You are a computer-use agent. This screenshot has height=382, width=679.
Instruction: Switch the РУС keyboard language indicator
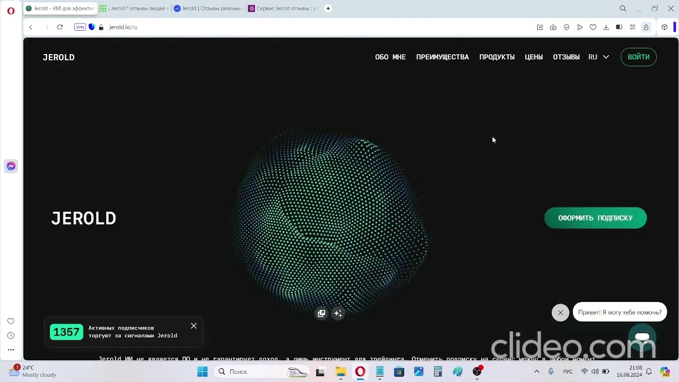click(568, 372)
